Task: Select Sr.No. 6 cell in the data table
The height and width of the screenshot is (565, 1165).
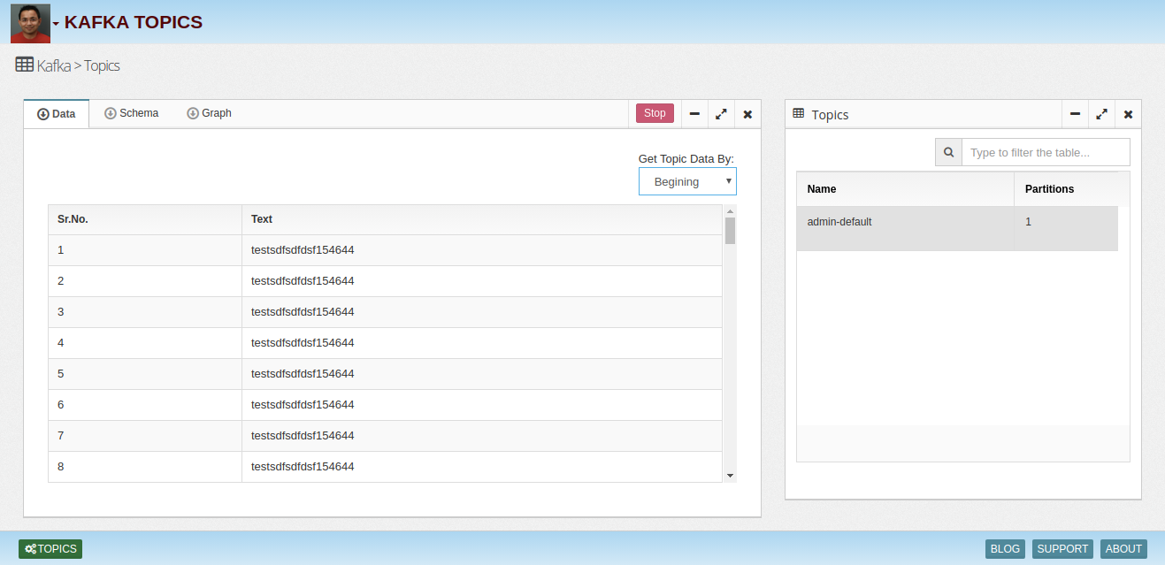Action: (x=145, y=405)
